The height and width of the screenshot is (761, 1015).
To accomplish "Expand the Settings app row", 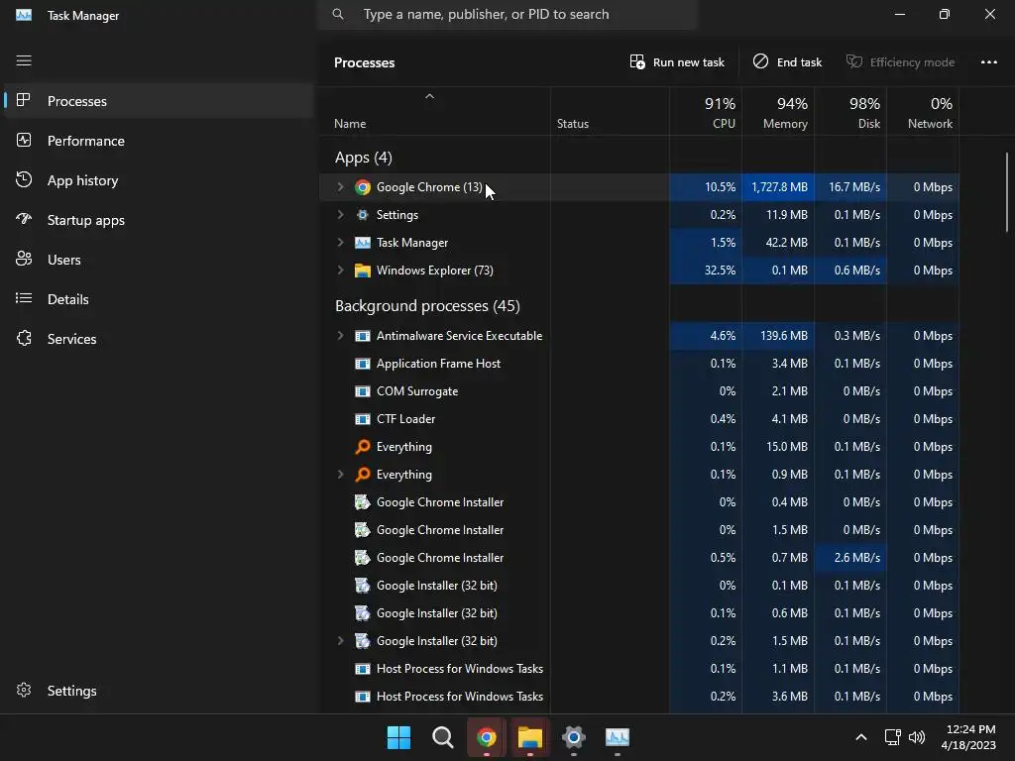I will coord(341,215).
